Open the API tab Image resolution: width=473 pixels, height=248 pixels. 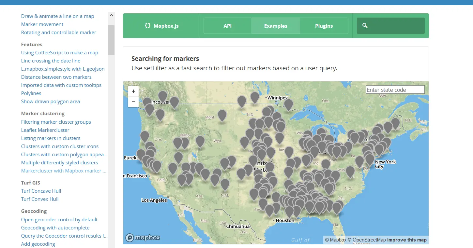click(228, 26)
